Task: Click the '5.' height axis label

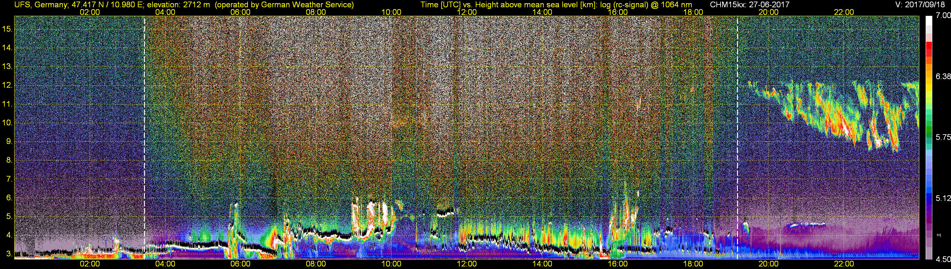Action: [x=9, y=217]
